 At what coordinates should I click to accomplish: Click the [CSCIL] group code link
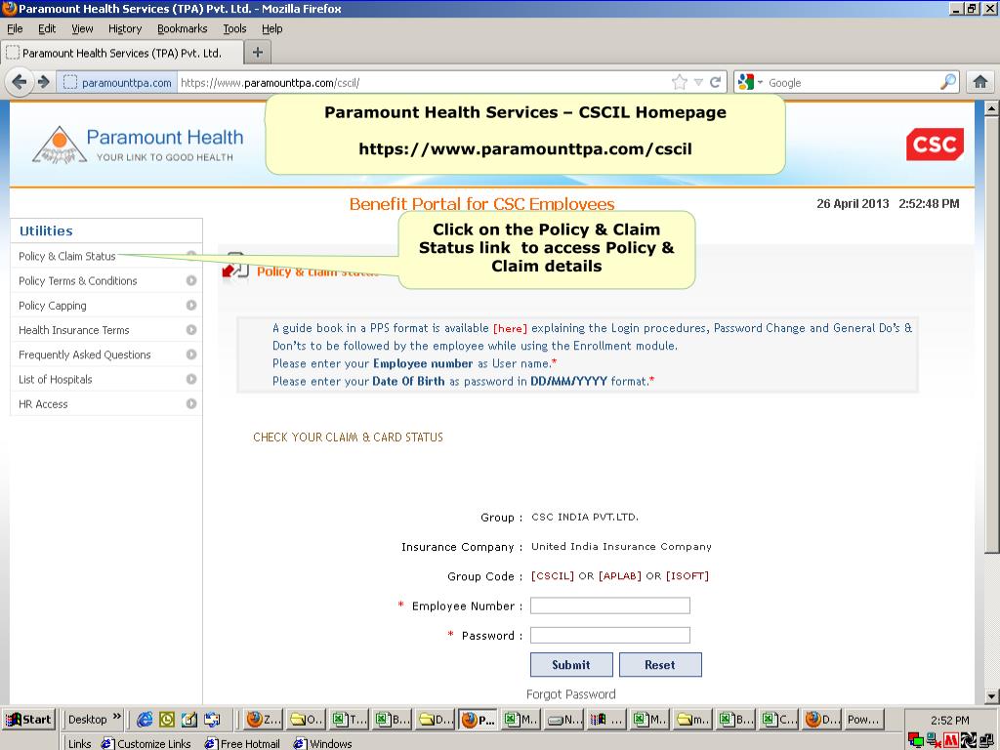coord(553,576)
